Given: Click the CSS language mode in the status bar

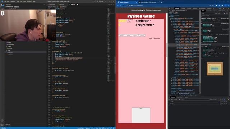Looking at the screenshot, I should tap(100, 128).
